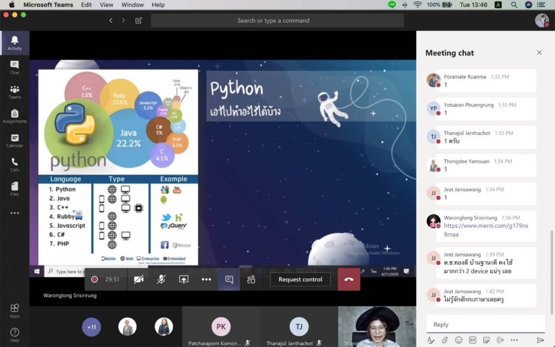Click the attach file paperclip icon

point(444,340)
